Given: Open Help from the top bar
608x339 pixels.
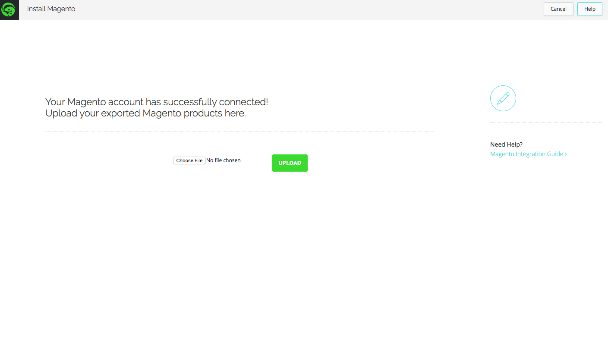Looking at the screenshot, I should (x=589, y=9).
